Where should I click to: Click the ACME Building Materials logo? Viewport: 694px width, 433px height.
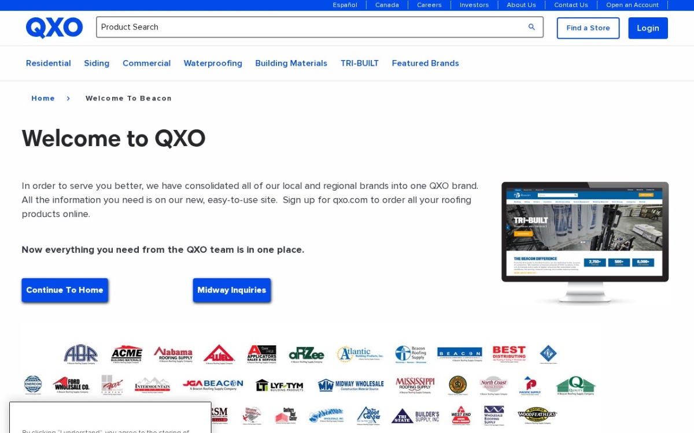point(127,354)
